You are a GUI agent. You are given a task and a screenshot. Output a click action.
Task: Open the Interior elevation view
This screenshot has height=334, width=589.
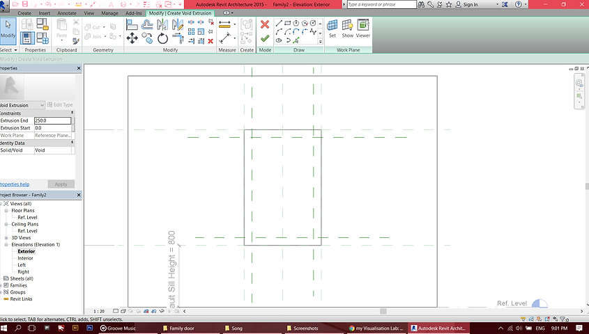click(x=25, y=258)
